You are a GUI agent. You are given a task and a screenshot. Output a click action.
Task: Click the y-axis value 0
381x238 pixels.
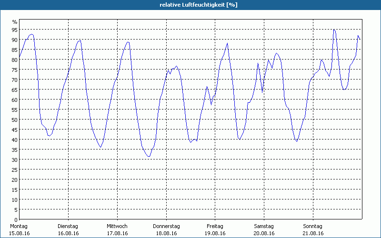click(x=16, y=220)
